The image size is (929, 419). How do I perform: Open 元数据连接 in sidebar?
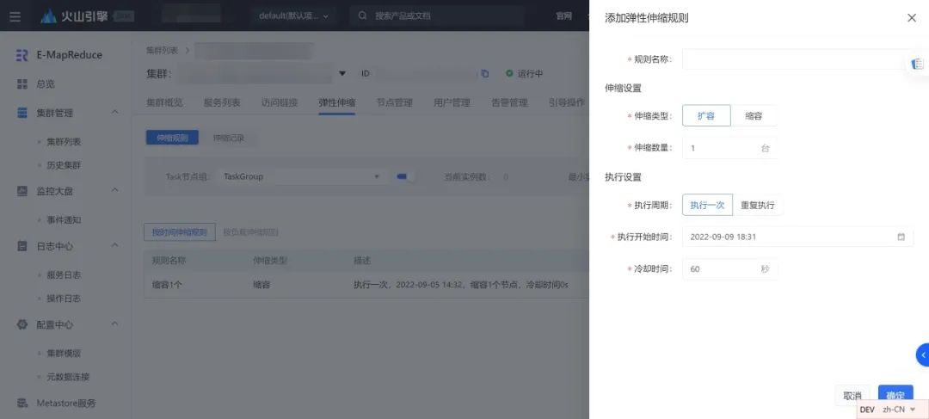click(68, 377)
